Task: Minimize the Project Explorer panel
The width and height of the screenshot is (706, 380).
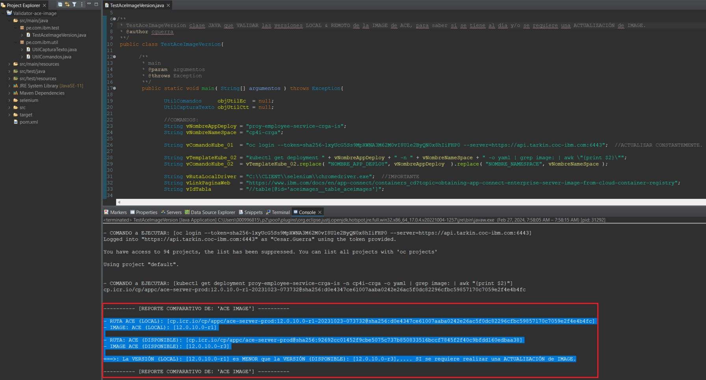Action: pyautogui.click(x=89, y=4)
